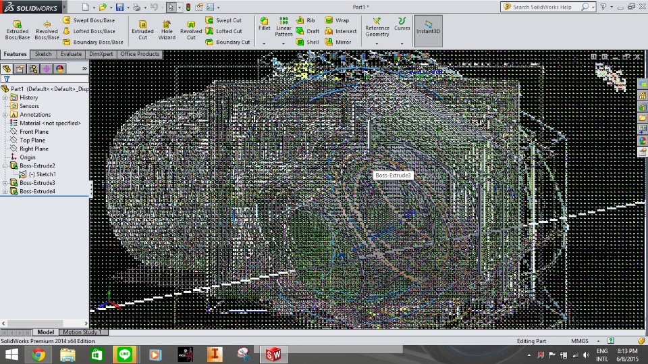The height and width of the screenshot is (364, 648).
Task: Expand the Boss-Extrude4 feature
Action: (5, 192)
